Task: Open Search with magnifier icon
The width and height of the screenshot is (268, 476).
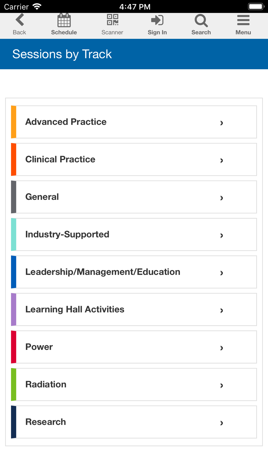Action: pos(201,21)
